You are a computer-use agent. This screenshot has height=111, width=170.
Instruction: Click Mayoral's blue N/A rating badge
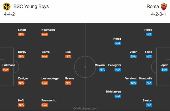[x=102, y=70]
